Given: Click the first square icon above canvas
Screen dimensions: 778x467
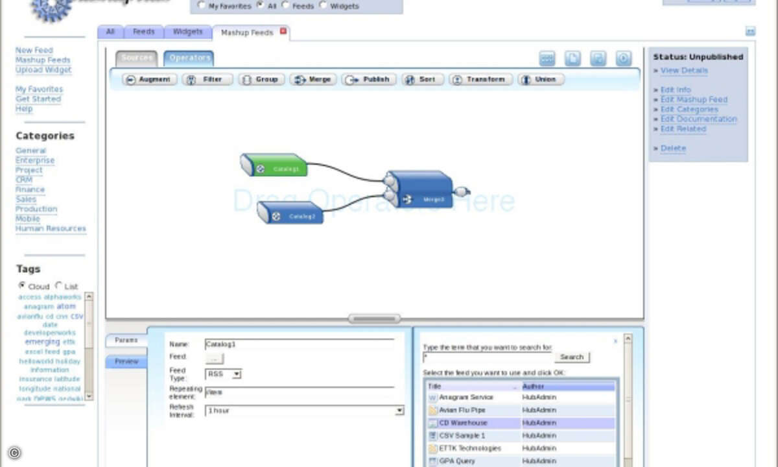Looking at the screenshot, I should click(547, 58).
